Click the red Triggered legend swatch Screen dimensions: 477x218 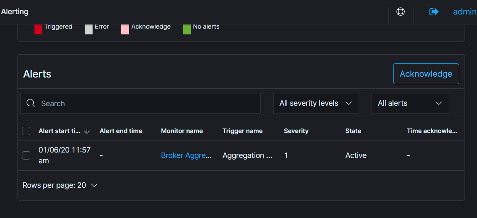[x=38, y=28]
